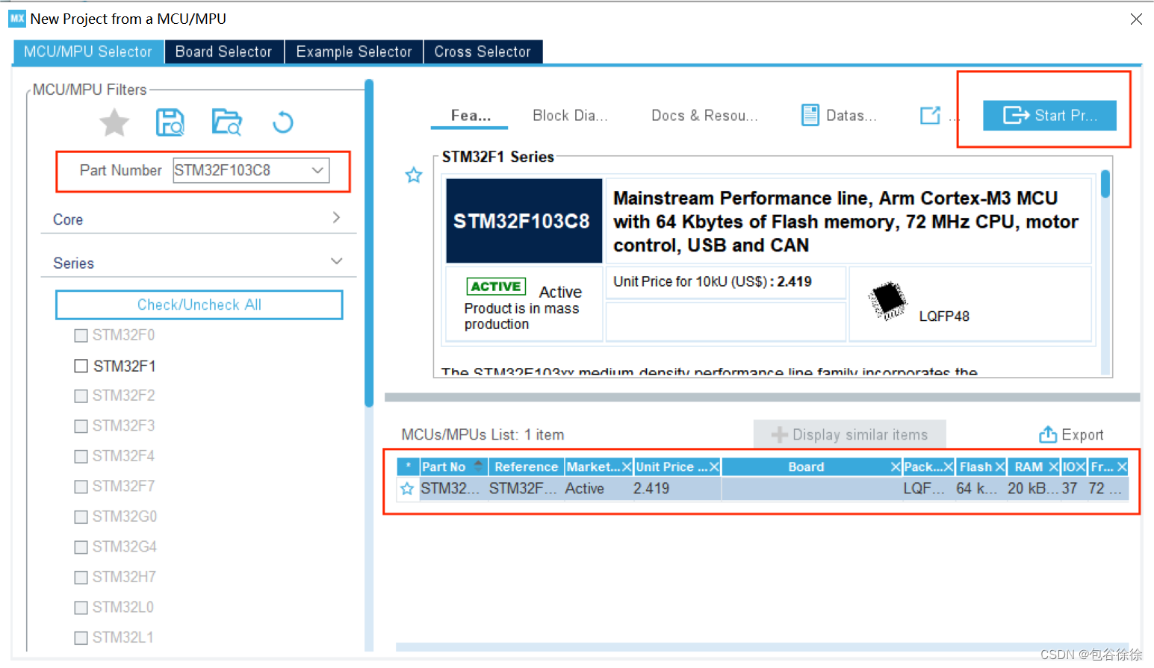Open the Part Number dropdown arrow
Image resolution: width=1154 pixels, height=668 pixels.
(x=317, y=170)
